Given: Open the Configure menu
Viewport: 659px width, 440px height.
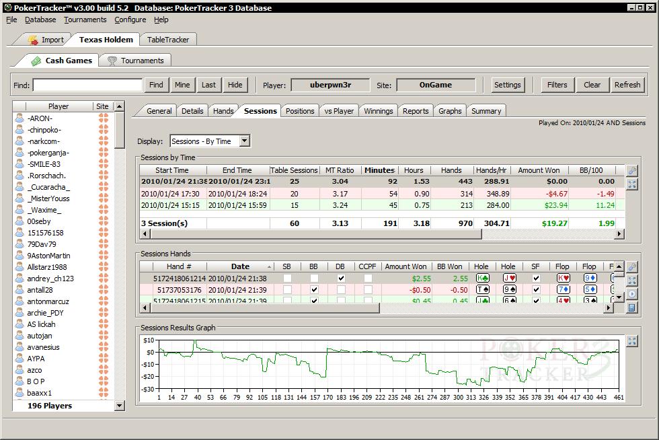Looking at the screenshot, I should [x=130, y=20].
